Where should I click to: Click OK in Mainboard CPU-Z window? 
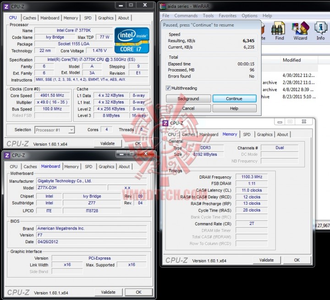[139, 292]
